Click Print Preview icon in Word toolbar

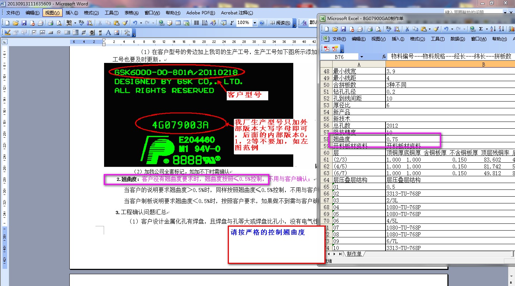pyautogui.click(x=59, y=23)
